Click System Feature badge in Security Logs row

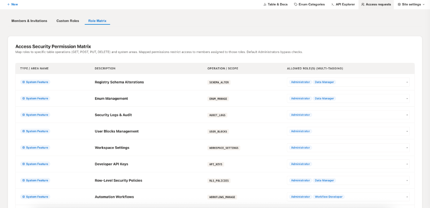coord(35,115)
